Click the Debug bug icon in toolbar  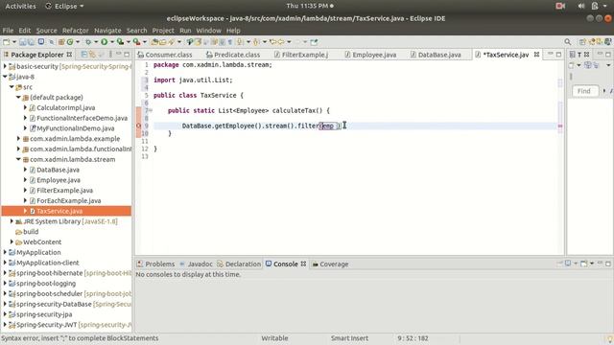[88, 42]
